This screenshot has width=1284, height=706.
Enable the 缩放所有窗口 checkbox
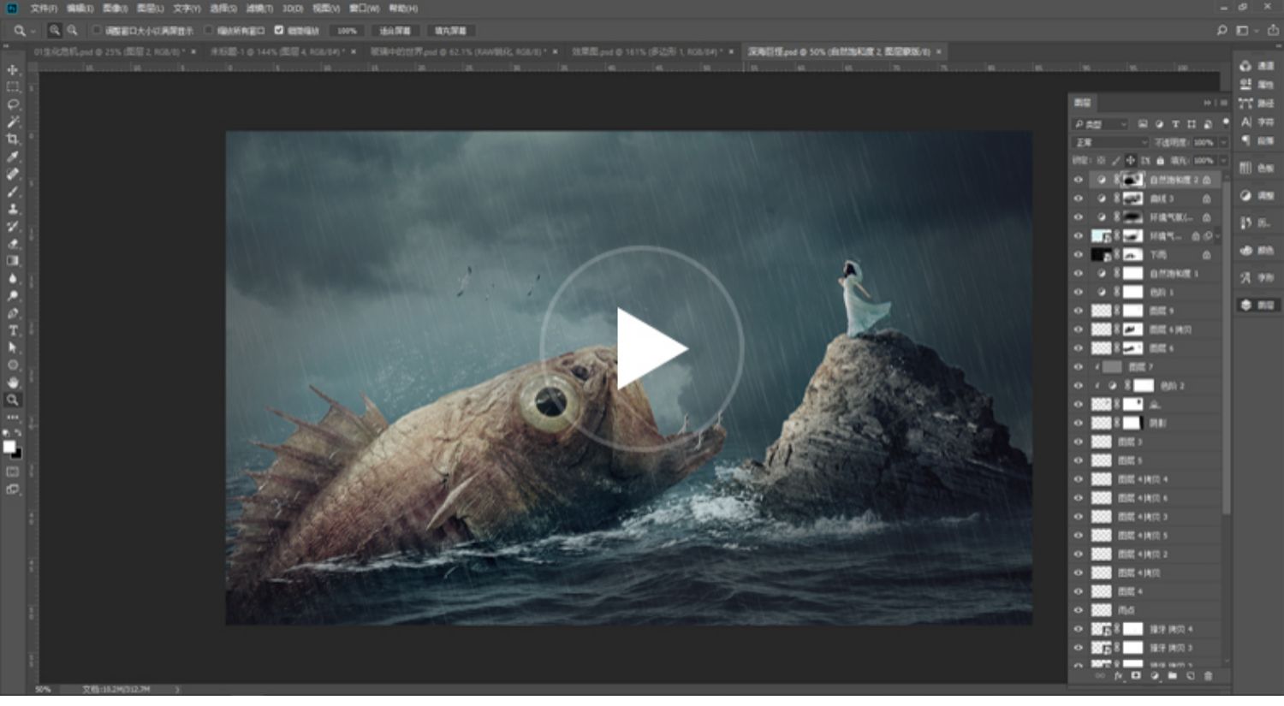209,31
